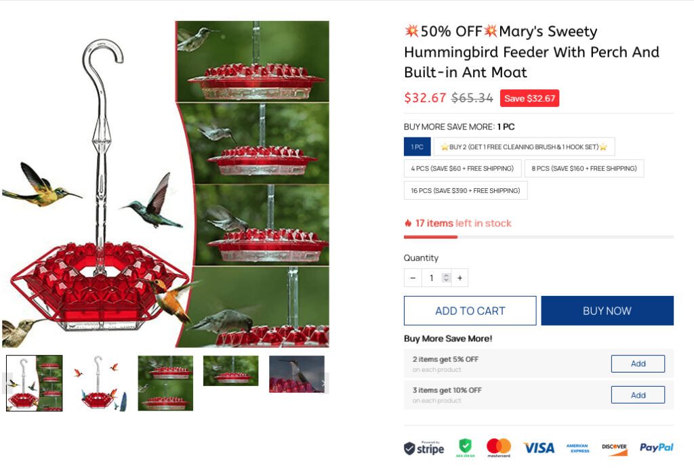Click the flame icon beside stock count
694x468 pixels.
(x=407, y=223)
